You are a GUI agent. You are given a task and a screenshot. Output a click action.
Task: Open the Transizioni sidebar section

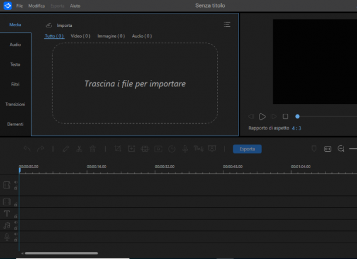[x=15, y=104]
